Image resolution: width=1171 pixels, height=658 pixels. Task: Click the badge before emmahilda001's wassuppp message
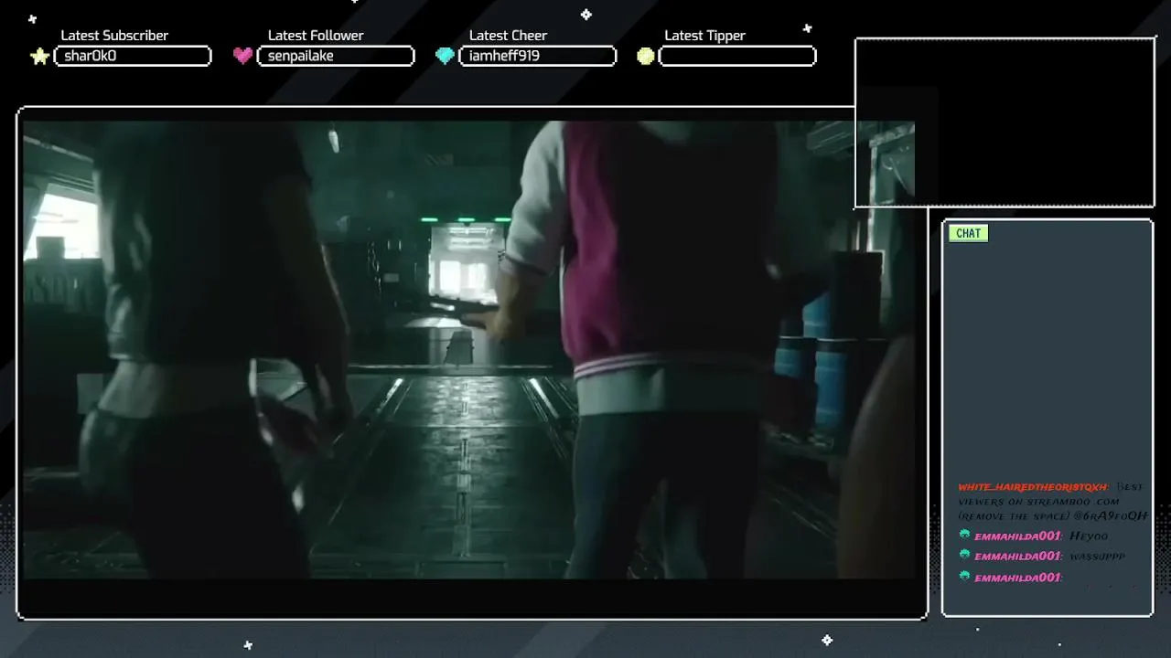tap(964, 555)
